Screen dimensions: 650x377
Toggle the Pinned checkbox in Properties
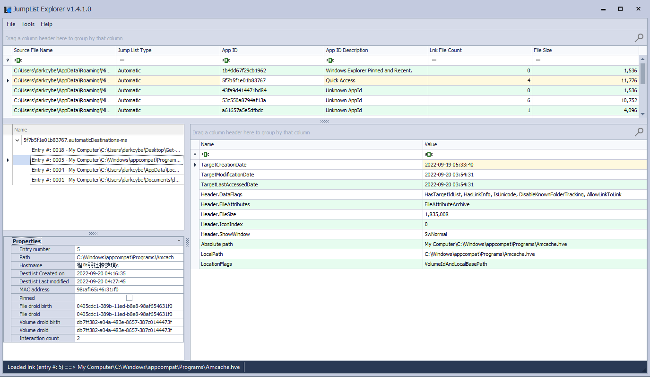coord(129,298)
